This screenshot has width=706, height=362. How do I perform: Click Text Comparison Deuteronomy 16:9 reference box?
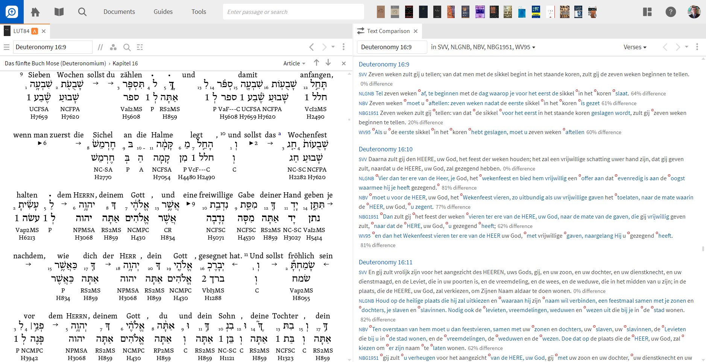[392, 47]
